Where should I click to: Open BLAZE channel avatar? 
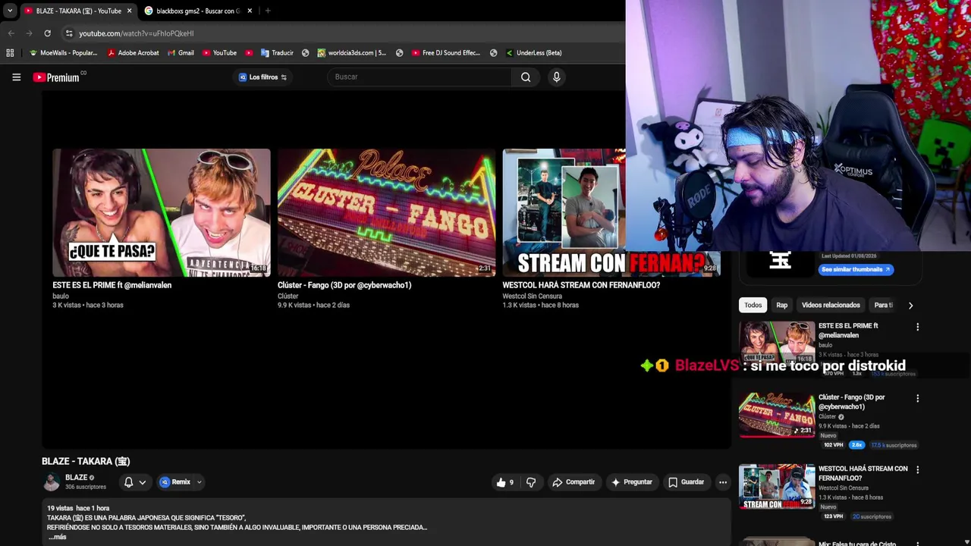click(51, 482)
